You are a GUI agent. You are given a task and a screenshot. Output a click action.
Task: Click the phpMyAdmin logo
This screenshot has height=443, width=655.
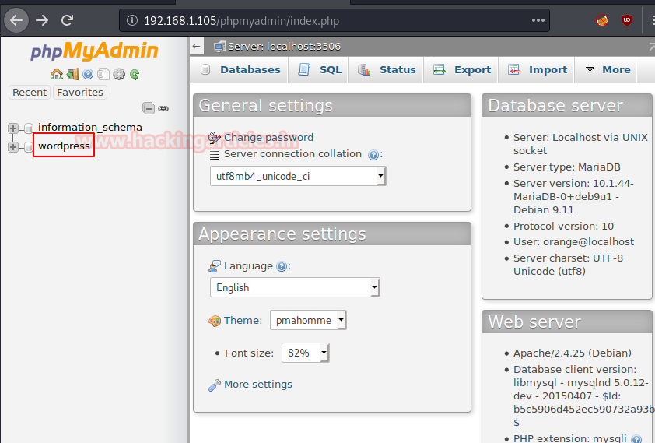tap(94, 51)
